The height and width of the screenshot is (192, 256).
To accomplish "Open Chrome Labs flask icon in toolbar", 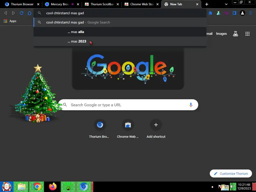I will click(218, 13).
